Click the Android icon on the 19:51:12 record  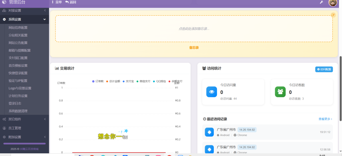tap(209, 132)
